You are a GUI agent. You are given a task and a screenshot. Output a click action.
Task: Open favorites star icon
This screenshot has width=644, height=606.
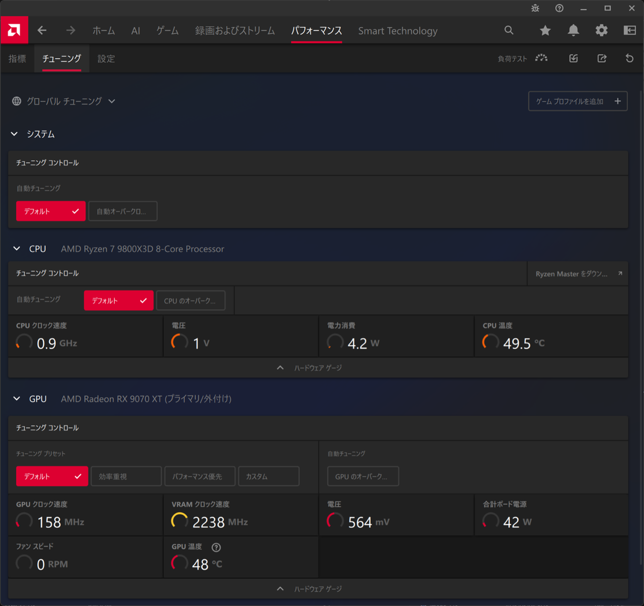click(x=545, y=31)
